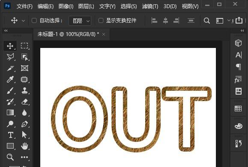
Task: Open the Edit Toolbar three-dots button
Action: click(24, 157)
